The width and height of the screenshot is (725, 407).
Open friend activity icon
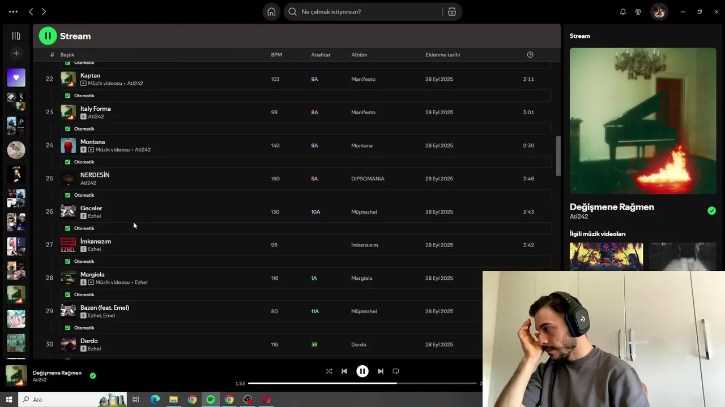(x=638, y=12)
